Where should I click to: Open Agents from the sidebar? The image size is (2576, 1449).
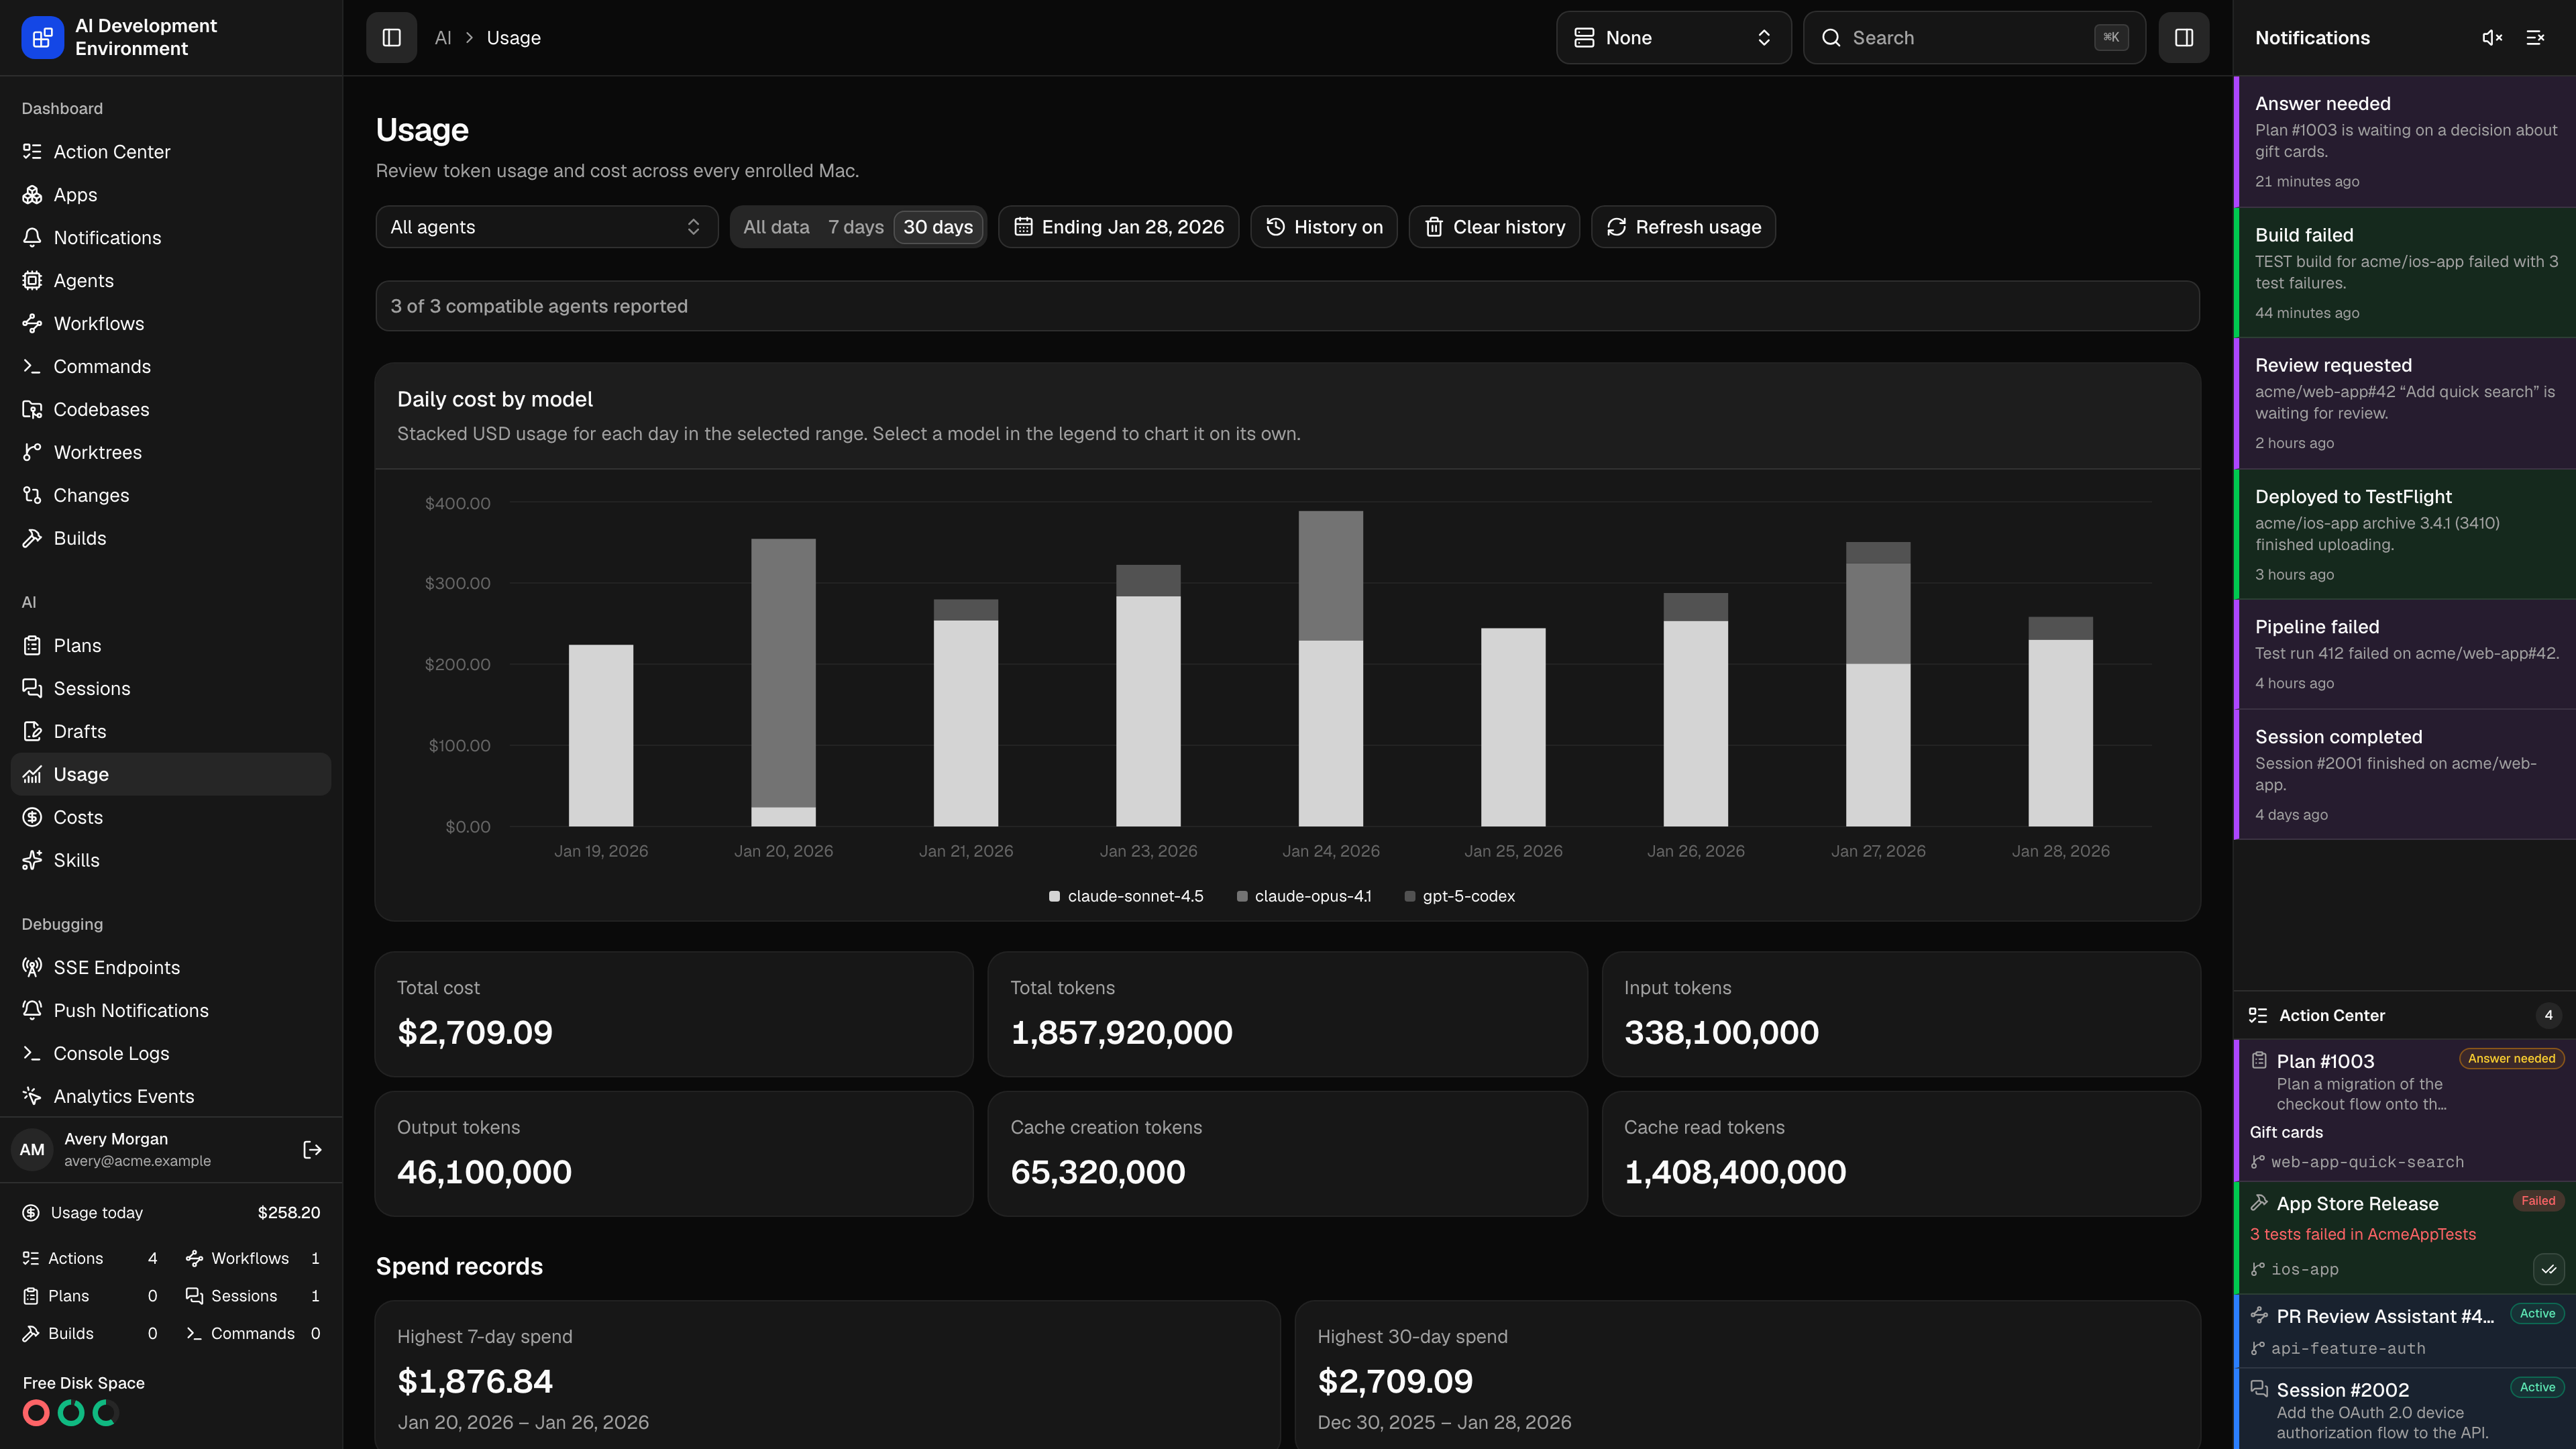coord(170,281)
